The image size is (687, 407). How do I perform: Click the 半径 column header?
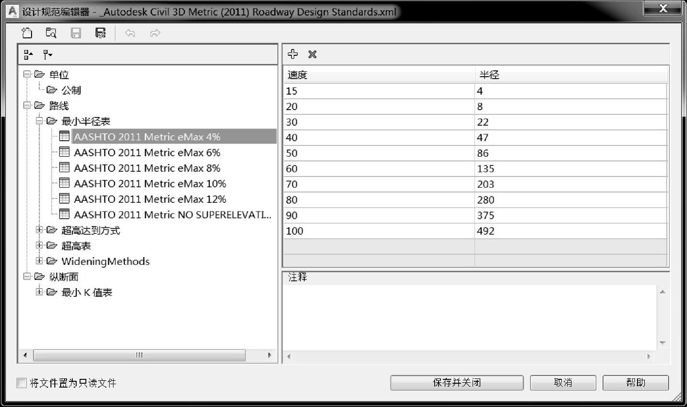click(x=571, y=75)
